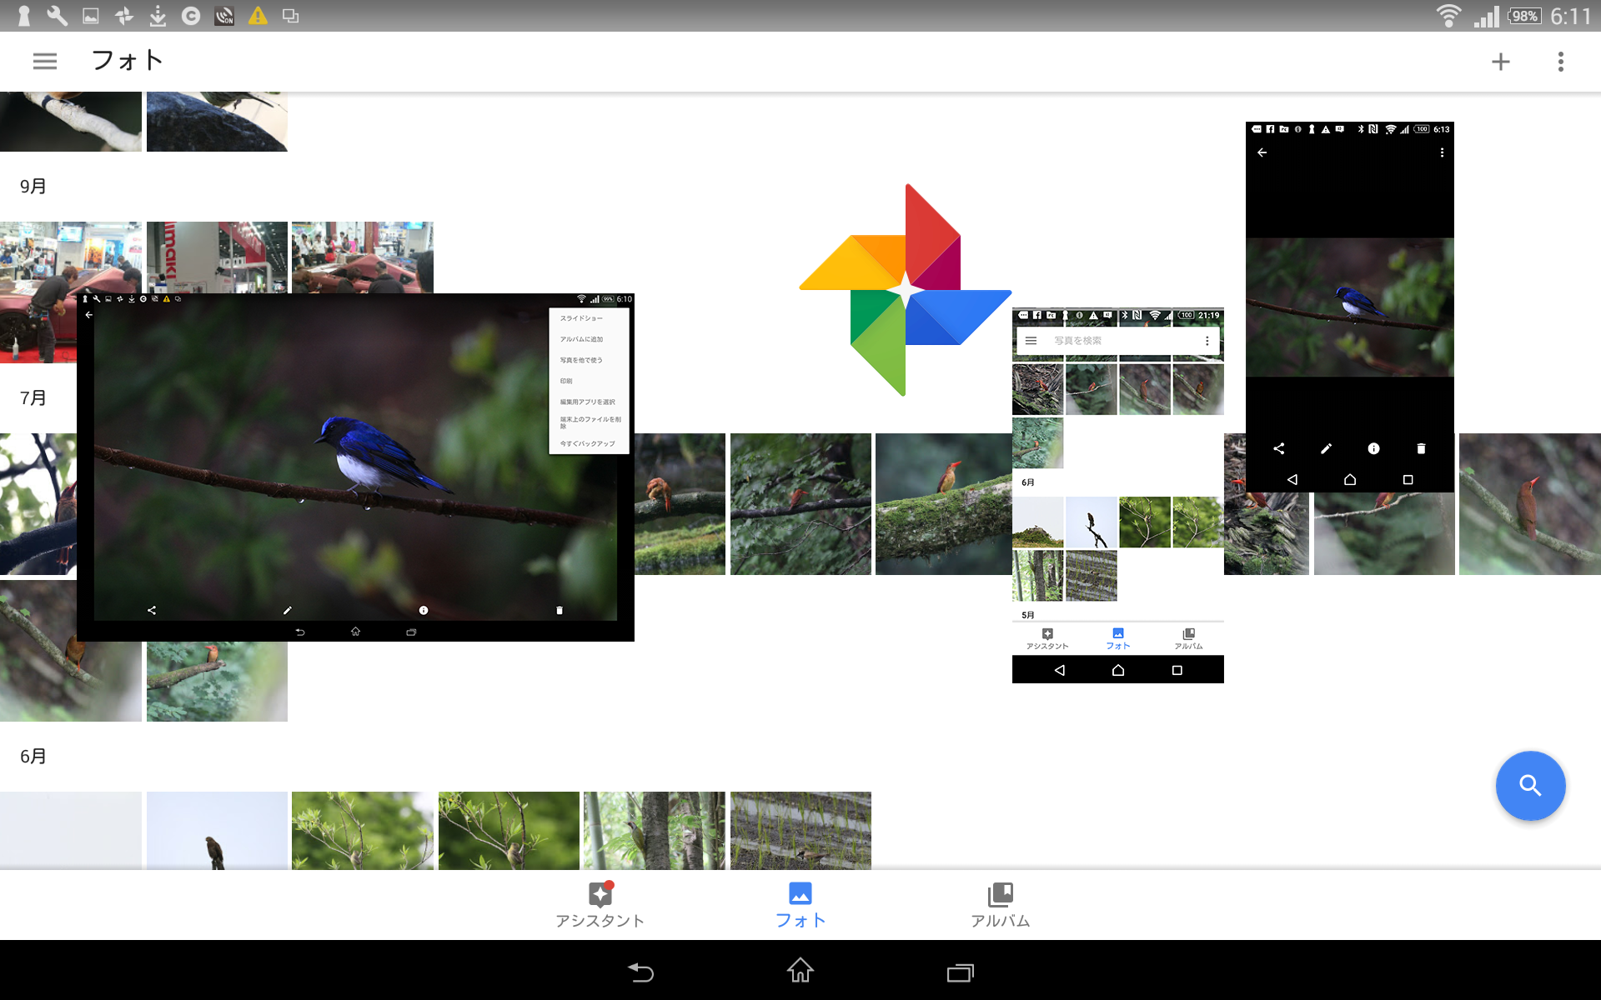The image size is (1601, 1000).
Task: Select the 9月 month header
Action: [33, 187]
